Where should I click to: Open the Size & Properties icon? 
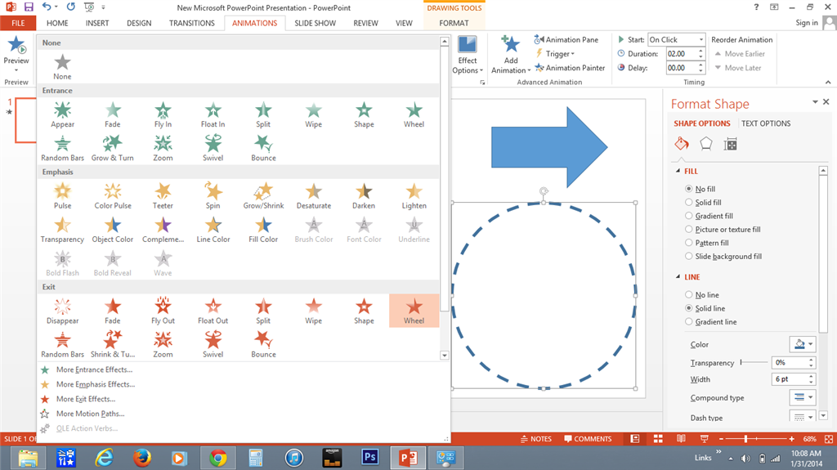coord(730,144)
